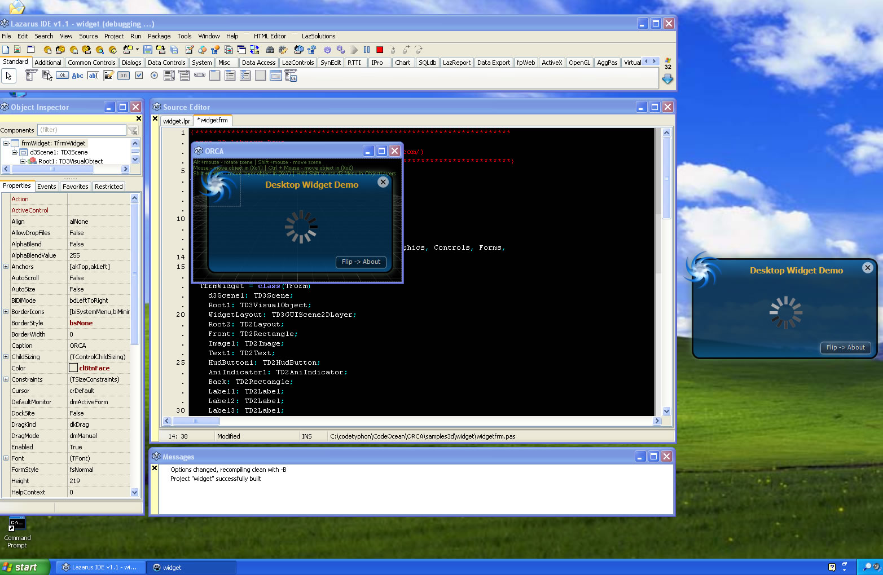Expand the Anchors property
Image resolution: width=883 pixels, height=575 pixels.
pyautogui.click(x=6, y=267)
